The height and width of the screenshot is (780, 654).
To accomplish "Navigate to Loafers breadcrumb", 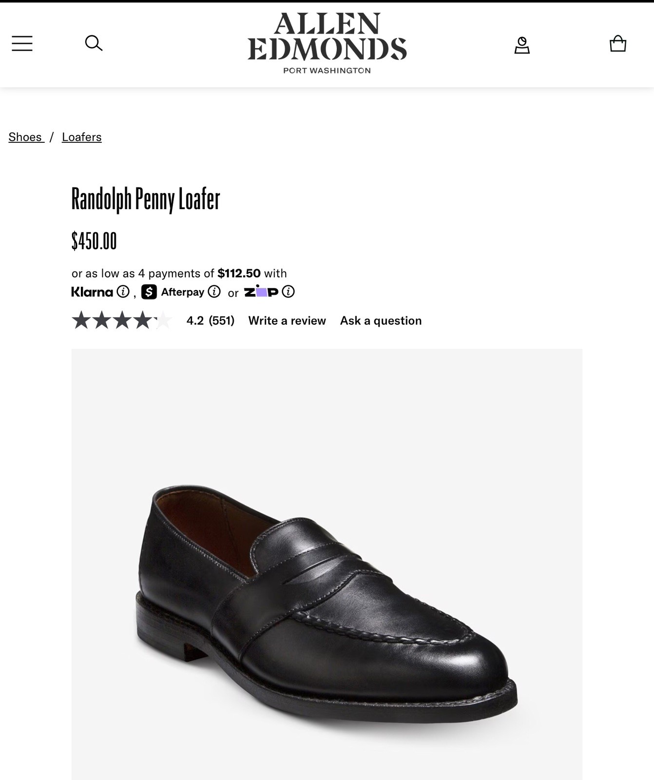I will [x=82, y=137].
